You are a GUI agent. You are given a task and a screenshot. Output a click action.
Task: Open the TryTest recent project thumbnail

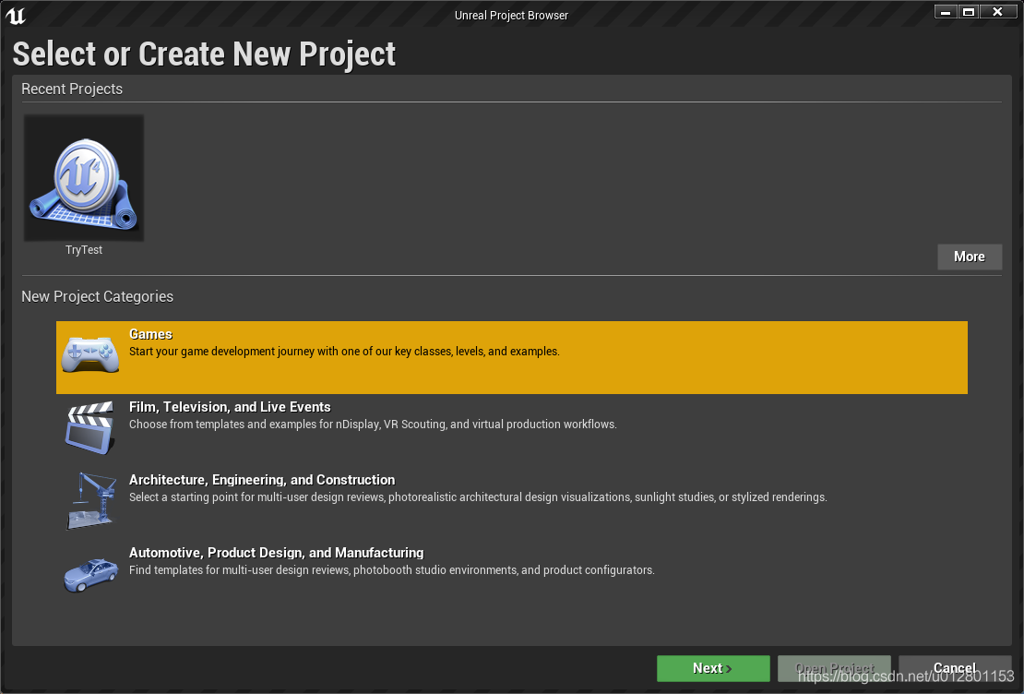point(84,178)
